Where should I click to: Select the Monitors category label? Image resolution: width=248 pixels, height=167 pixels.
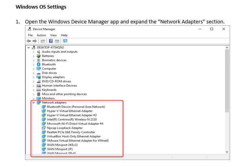coord(48,98)
